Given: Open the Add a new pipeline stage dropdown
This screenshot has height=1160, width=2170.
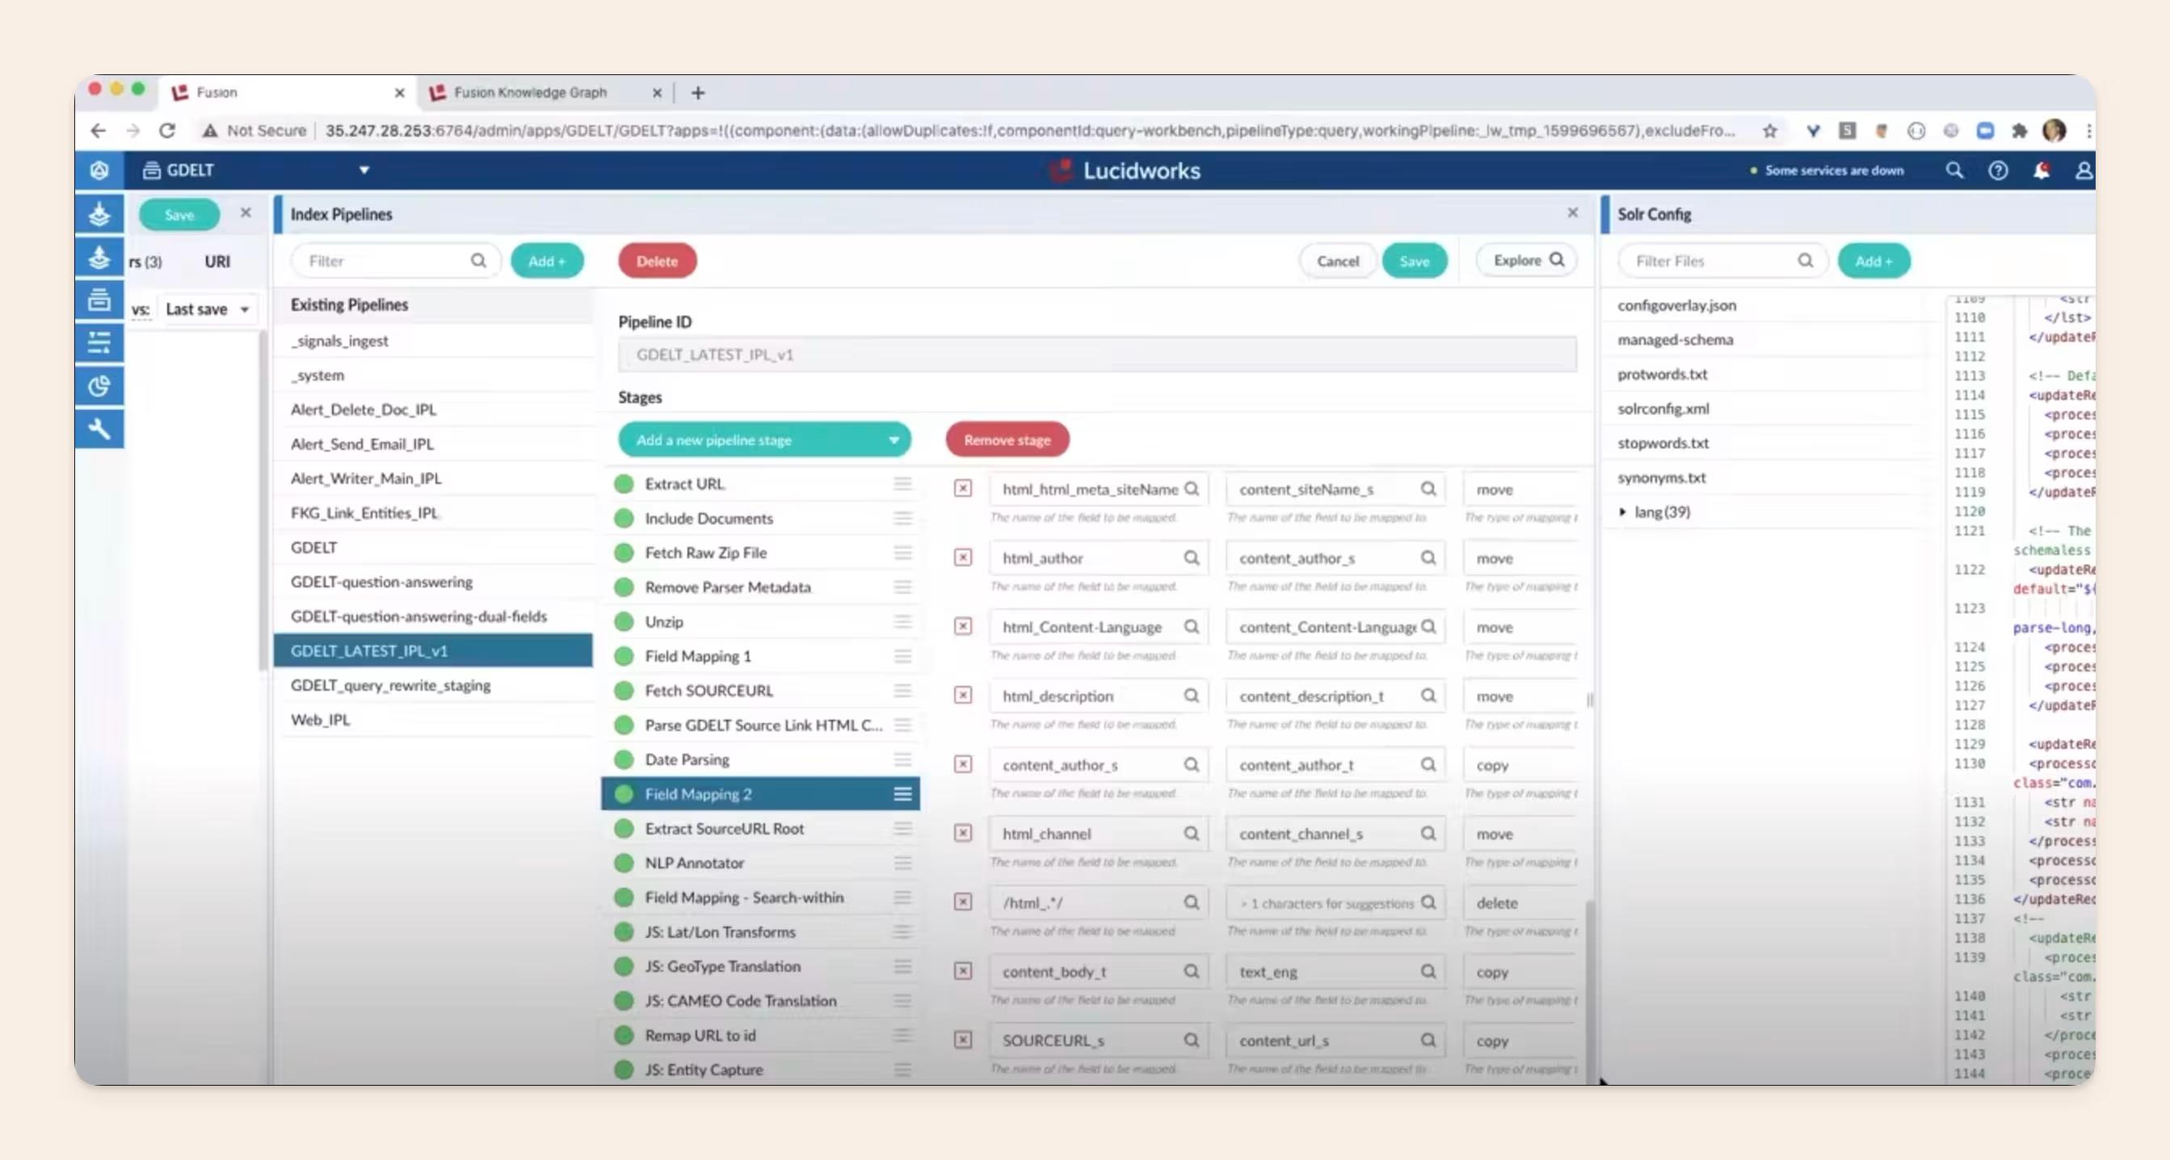Looking at the screenshot, I should click(764, 439).
